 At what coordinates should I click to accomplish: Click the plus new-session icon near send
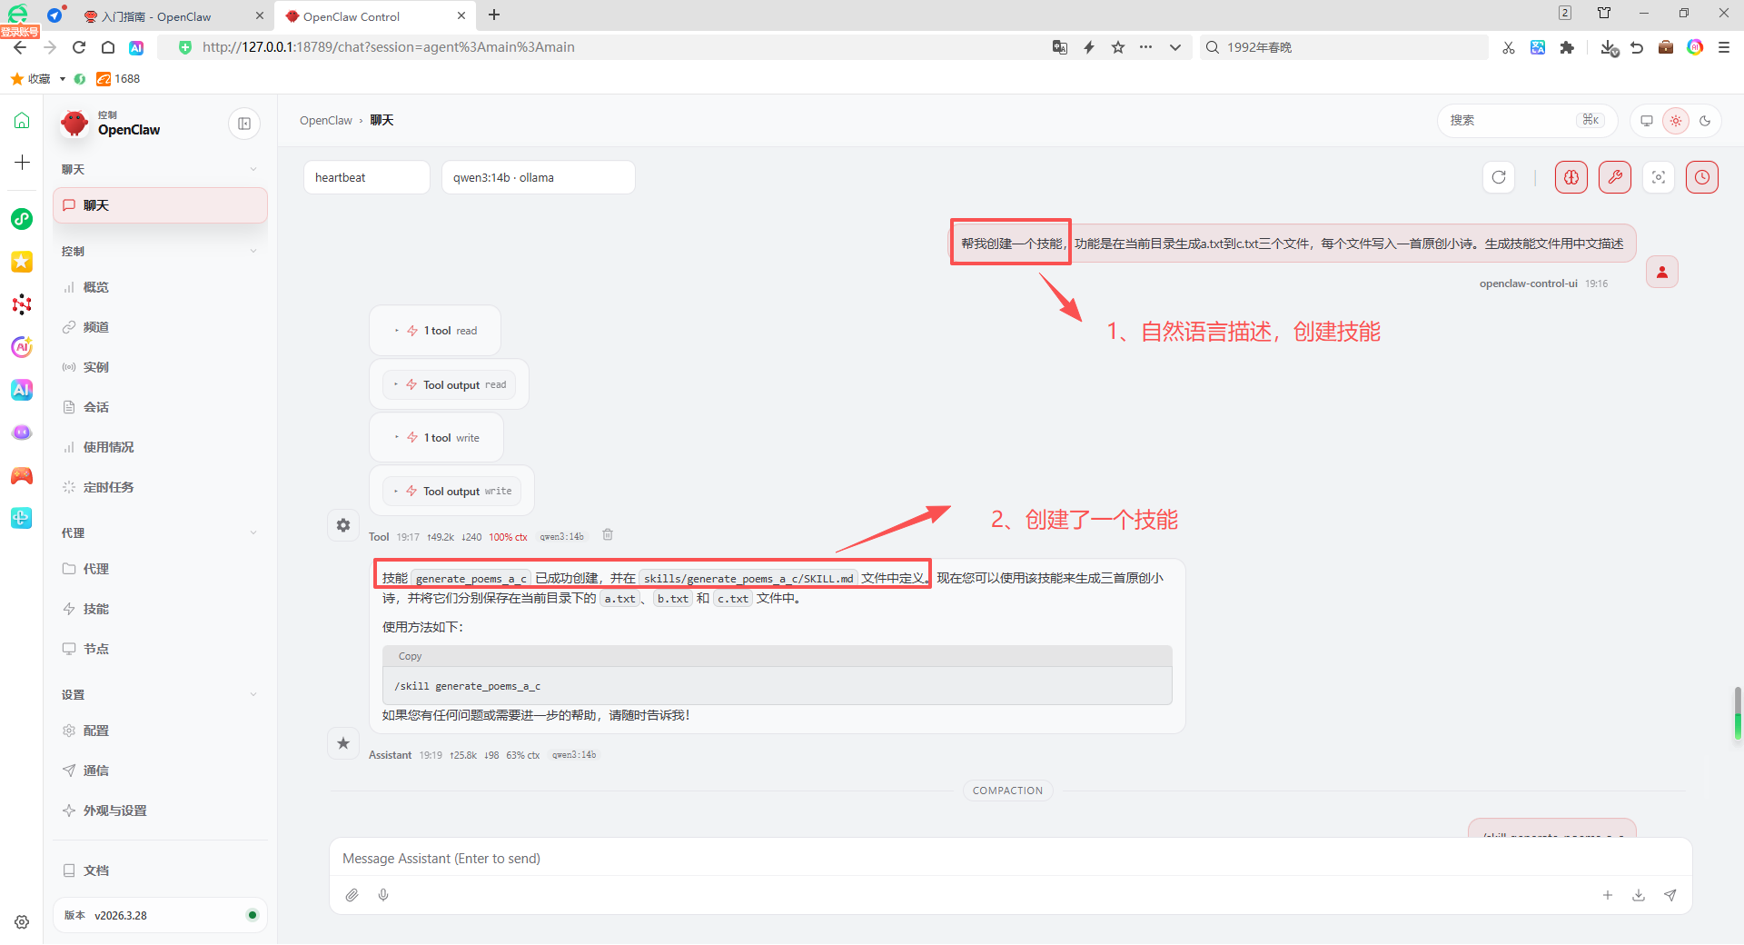click(x=1608, y=895)
